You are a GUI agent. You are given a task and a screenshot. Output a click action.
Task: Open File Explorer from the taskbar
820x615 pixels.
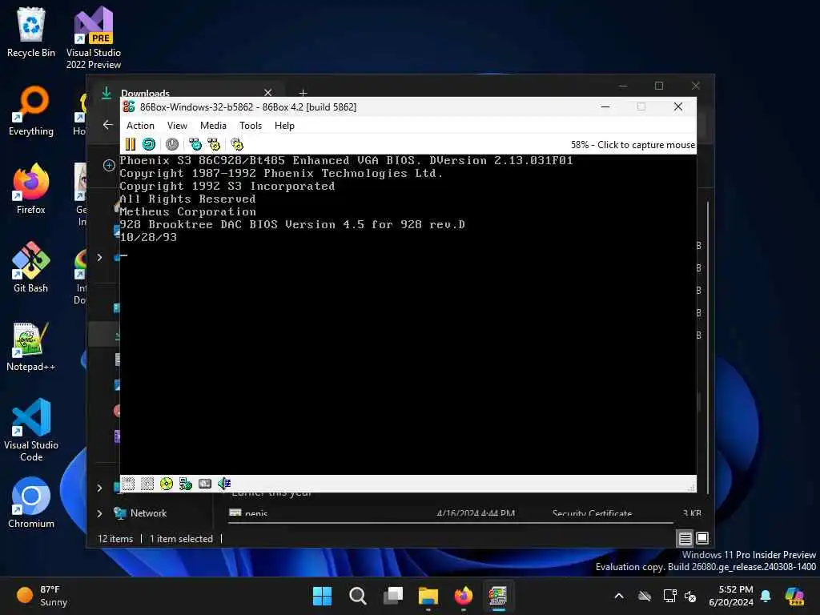coord(428,596)
